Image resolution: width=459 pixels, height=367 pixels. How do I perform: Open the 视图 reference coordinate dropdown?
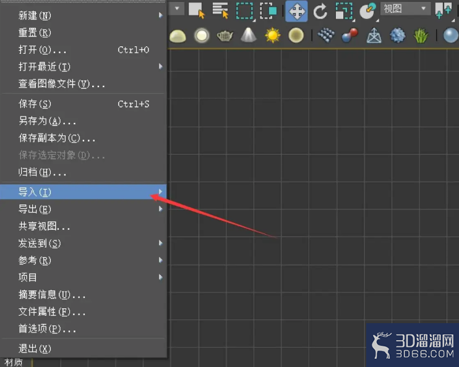[x=405, y=9]
